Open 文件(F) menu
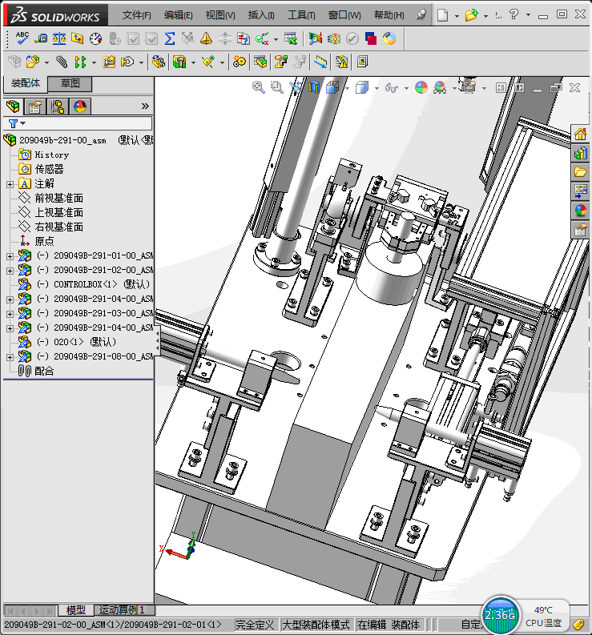Screen dimensions: 592x635 [136, 15]
